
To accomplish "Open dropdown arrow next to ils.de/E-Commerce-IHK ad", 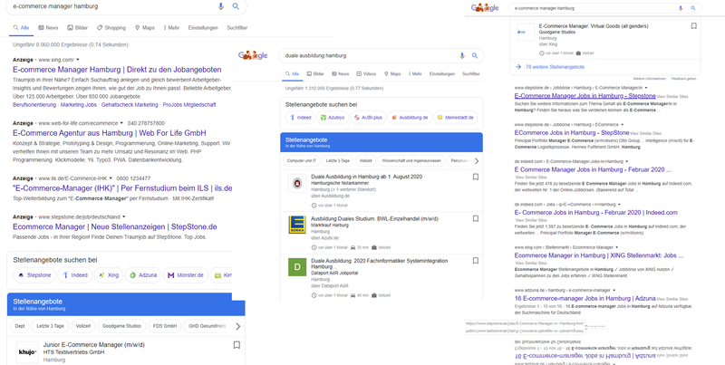I will [x=111, y=178].
